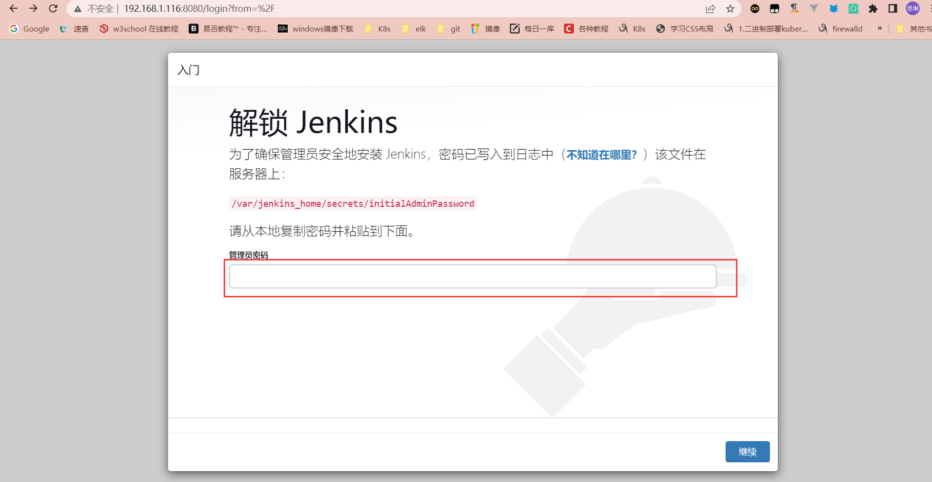Open the grey Vue devtools extension
The width and height of the screenshot is (932, 482).
pos(814,8)
